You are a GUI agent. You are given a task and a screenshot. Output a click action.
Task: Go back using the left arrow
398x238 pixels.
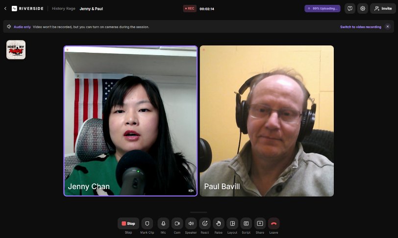click(5, 8)
